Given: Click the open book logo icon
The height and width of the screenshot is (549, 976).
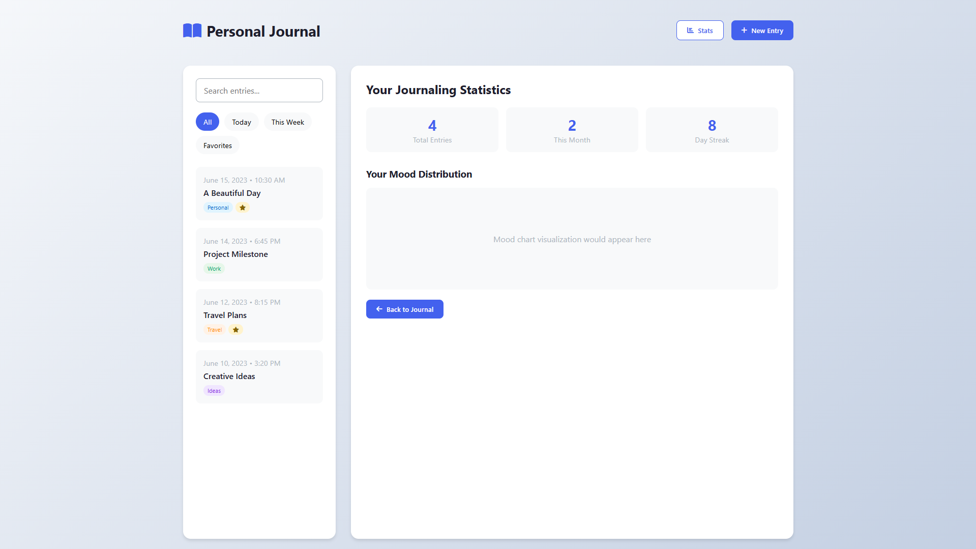Looking at the screenshot, I should 192,31.
